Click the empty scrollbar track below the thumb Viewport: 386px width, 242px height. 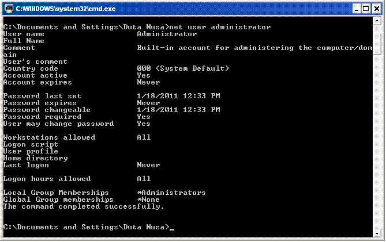pos(377,144)
